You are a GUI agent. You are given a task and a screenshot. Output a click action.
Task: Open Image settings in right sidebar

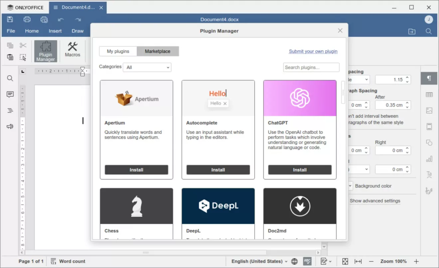point(429,110)
